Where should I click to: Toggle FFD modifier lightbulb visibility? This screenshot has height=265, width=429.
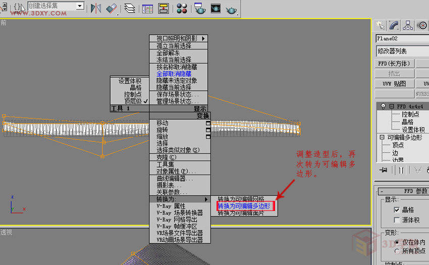(383, 106)
